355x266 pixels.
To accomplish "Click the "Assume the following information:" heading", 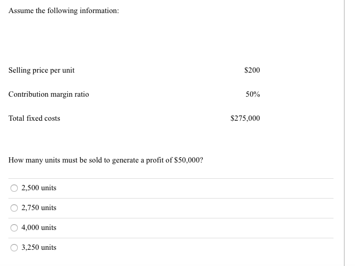I will 63,10.
